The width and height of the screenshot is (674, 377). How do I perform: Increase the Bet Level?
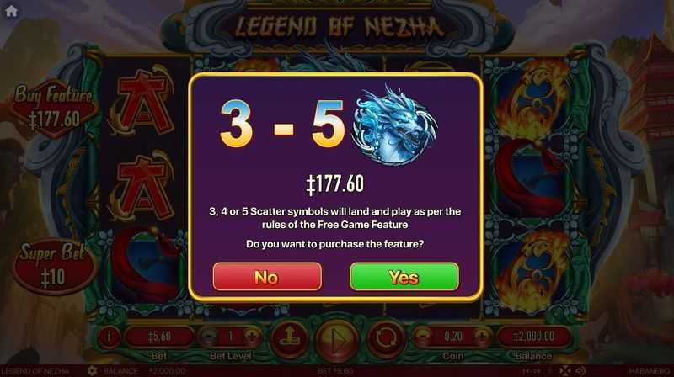252,337
